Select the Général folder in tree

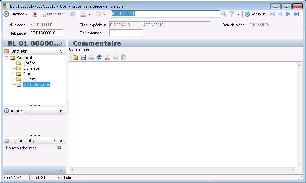[24, 58]
